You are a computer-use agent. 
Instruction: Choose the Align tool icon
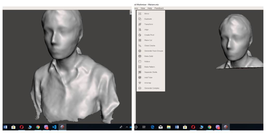(x=140, y=30)
